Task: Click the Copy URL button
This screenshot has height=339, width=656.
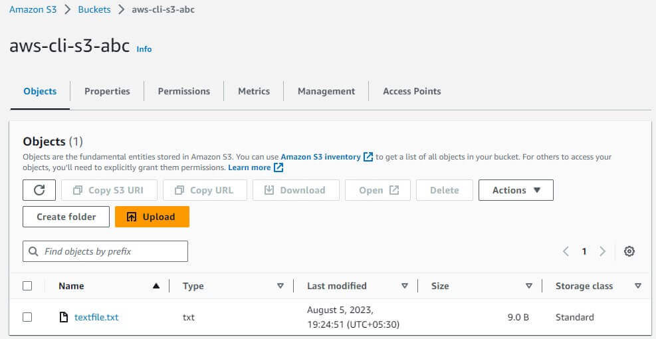Action: point(205,190)
